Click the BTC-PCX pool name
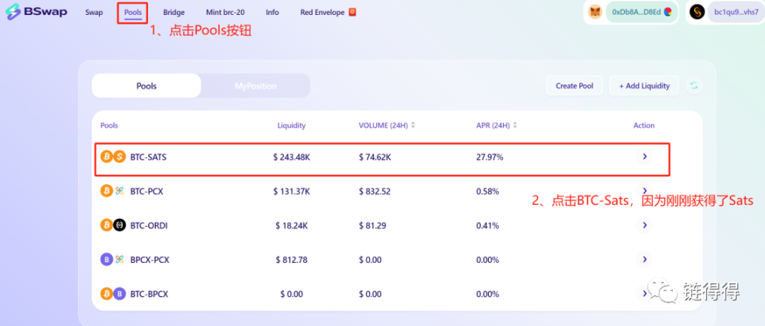This screenshot has width=765, height=326. click(146, 191)
